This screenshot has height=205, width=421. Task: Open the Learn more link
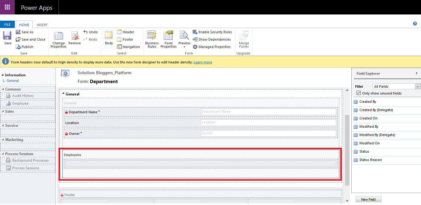tap(202, 62)
